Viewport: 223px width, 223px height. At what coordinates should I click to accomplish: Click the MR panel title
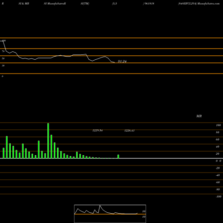[x=199, y=116]
